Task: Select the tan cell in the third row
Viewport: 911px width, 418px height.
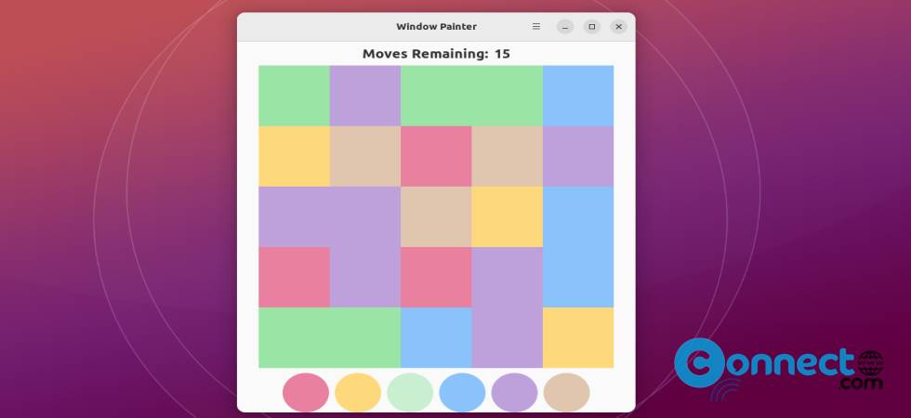Action: click(x=436, y=216)
